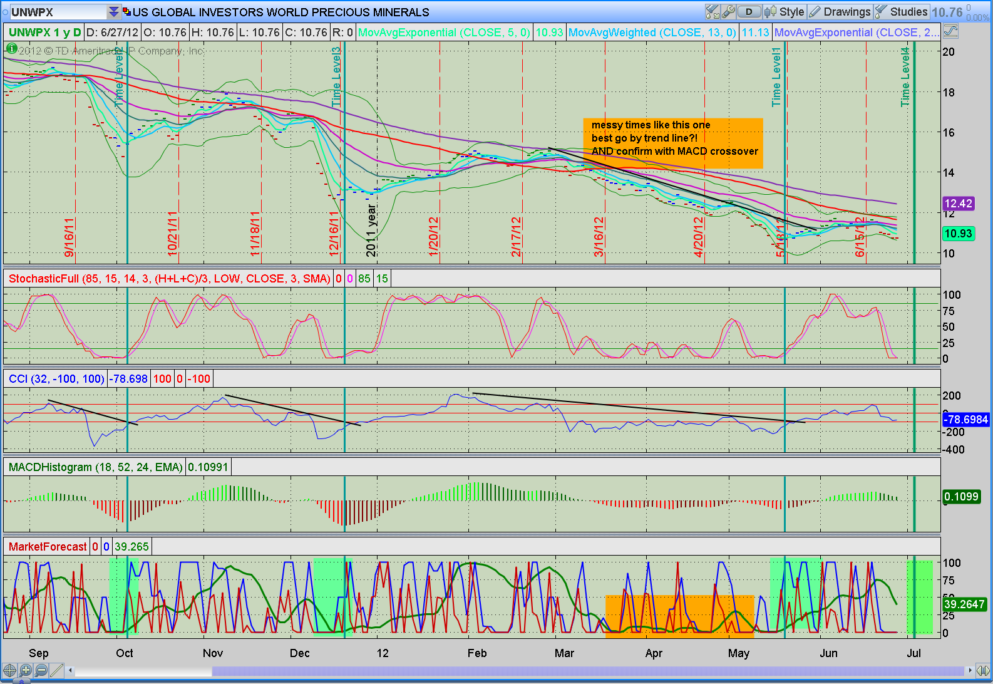Open the Style menu
Screen dimensions: 993x684
pos(785,12)
